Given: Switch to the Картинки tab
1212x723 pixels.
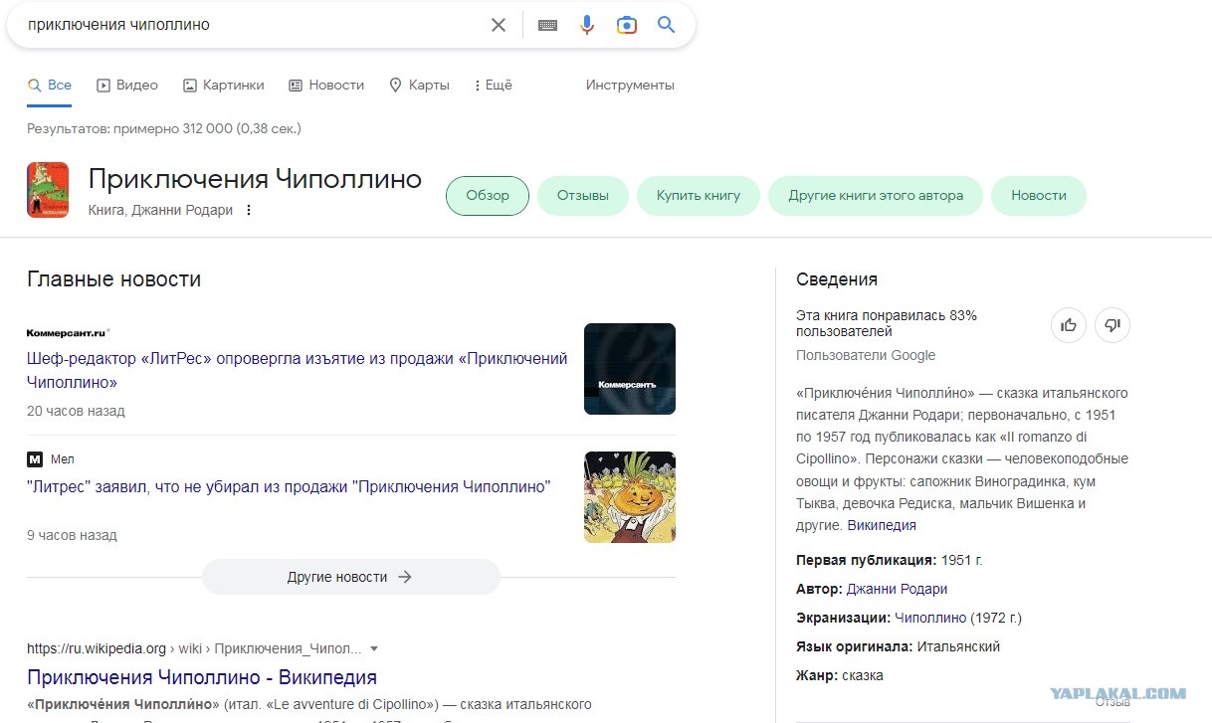Looking at the screenshot, I should [x=224, y=86].
